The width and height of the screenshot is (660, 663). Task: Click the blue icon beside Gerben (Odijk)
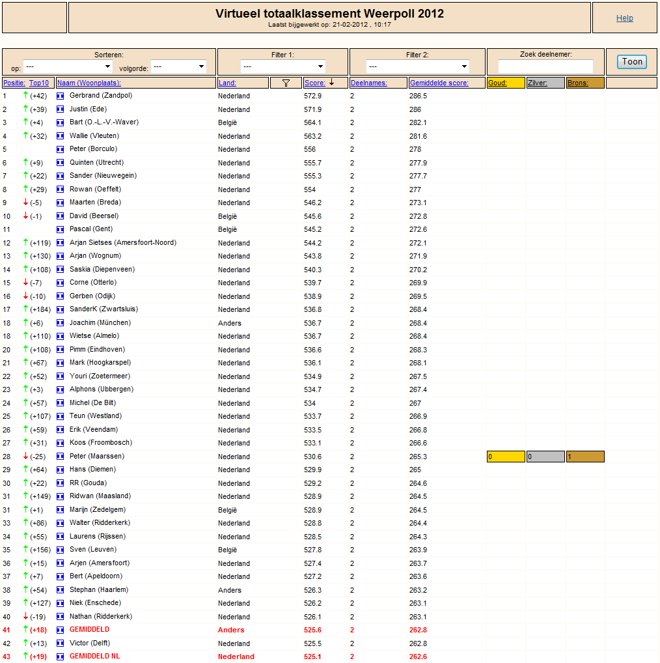click(x=61, y=296)
